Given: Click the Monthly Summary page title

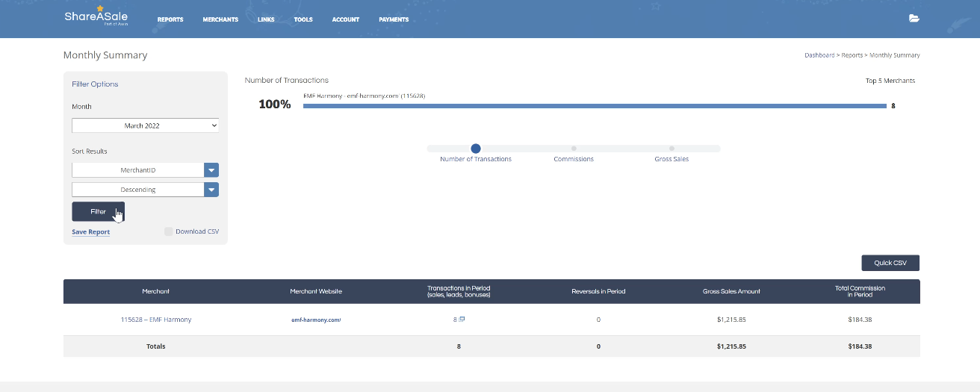Looking at the screenshot, I should 105,55.
